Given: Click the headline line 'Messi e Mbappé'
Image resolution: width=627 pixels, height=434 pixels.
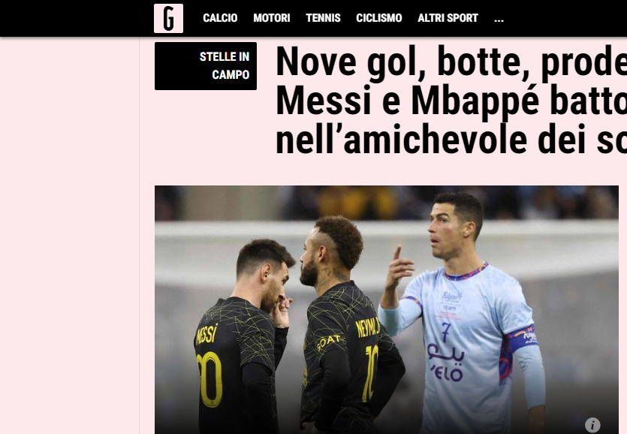Looking at the screenshot, I should pos(451,101).
